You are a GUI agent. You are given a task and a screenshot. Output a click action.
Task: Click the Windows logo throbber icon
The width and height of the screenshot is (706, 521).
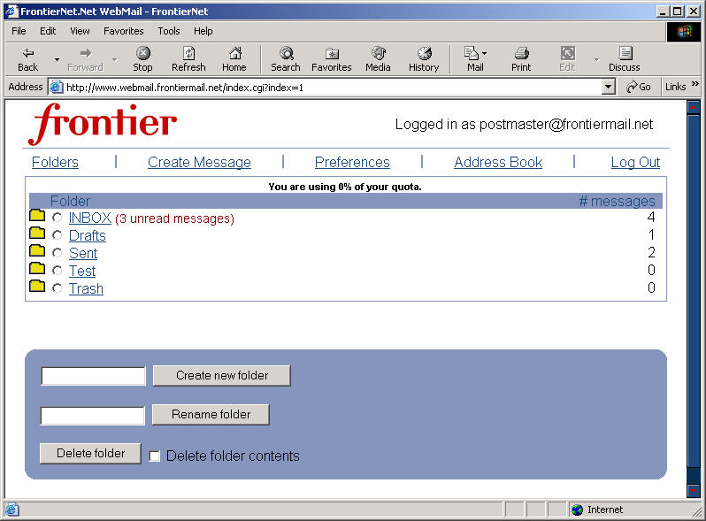click(x=684, y=32)
